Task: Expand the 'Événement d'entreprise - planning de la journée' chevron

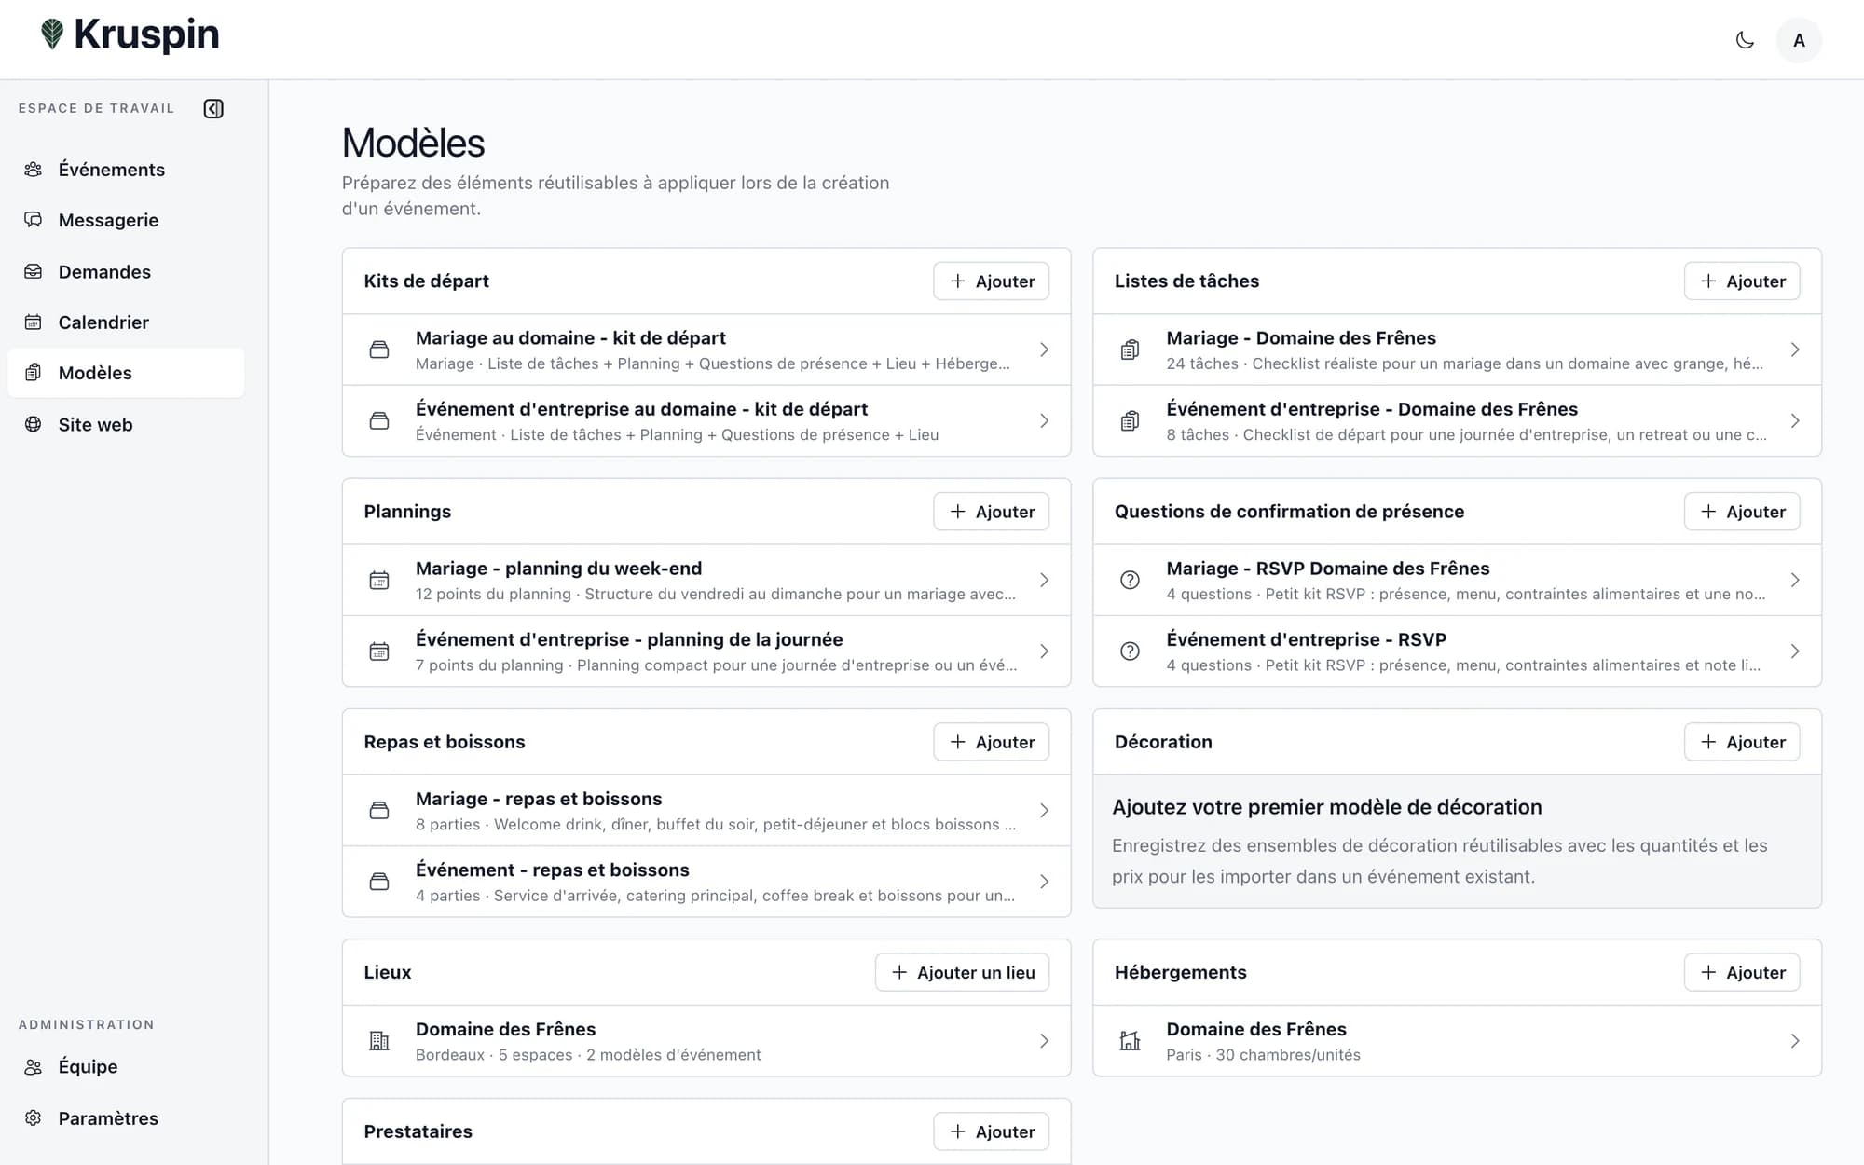Action: click(x=1044, y=651)
